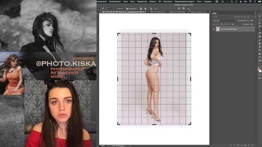This screenshot has height=147, width=262.
Task: Toggle lock layer position
Action: pyautogui.click(x=227, y=24)
